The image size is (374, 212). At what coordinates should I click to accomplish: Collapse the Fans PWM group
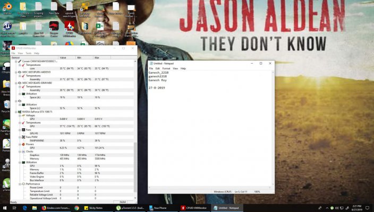tap(20, 137)
